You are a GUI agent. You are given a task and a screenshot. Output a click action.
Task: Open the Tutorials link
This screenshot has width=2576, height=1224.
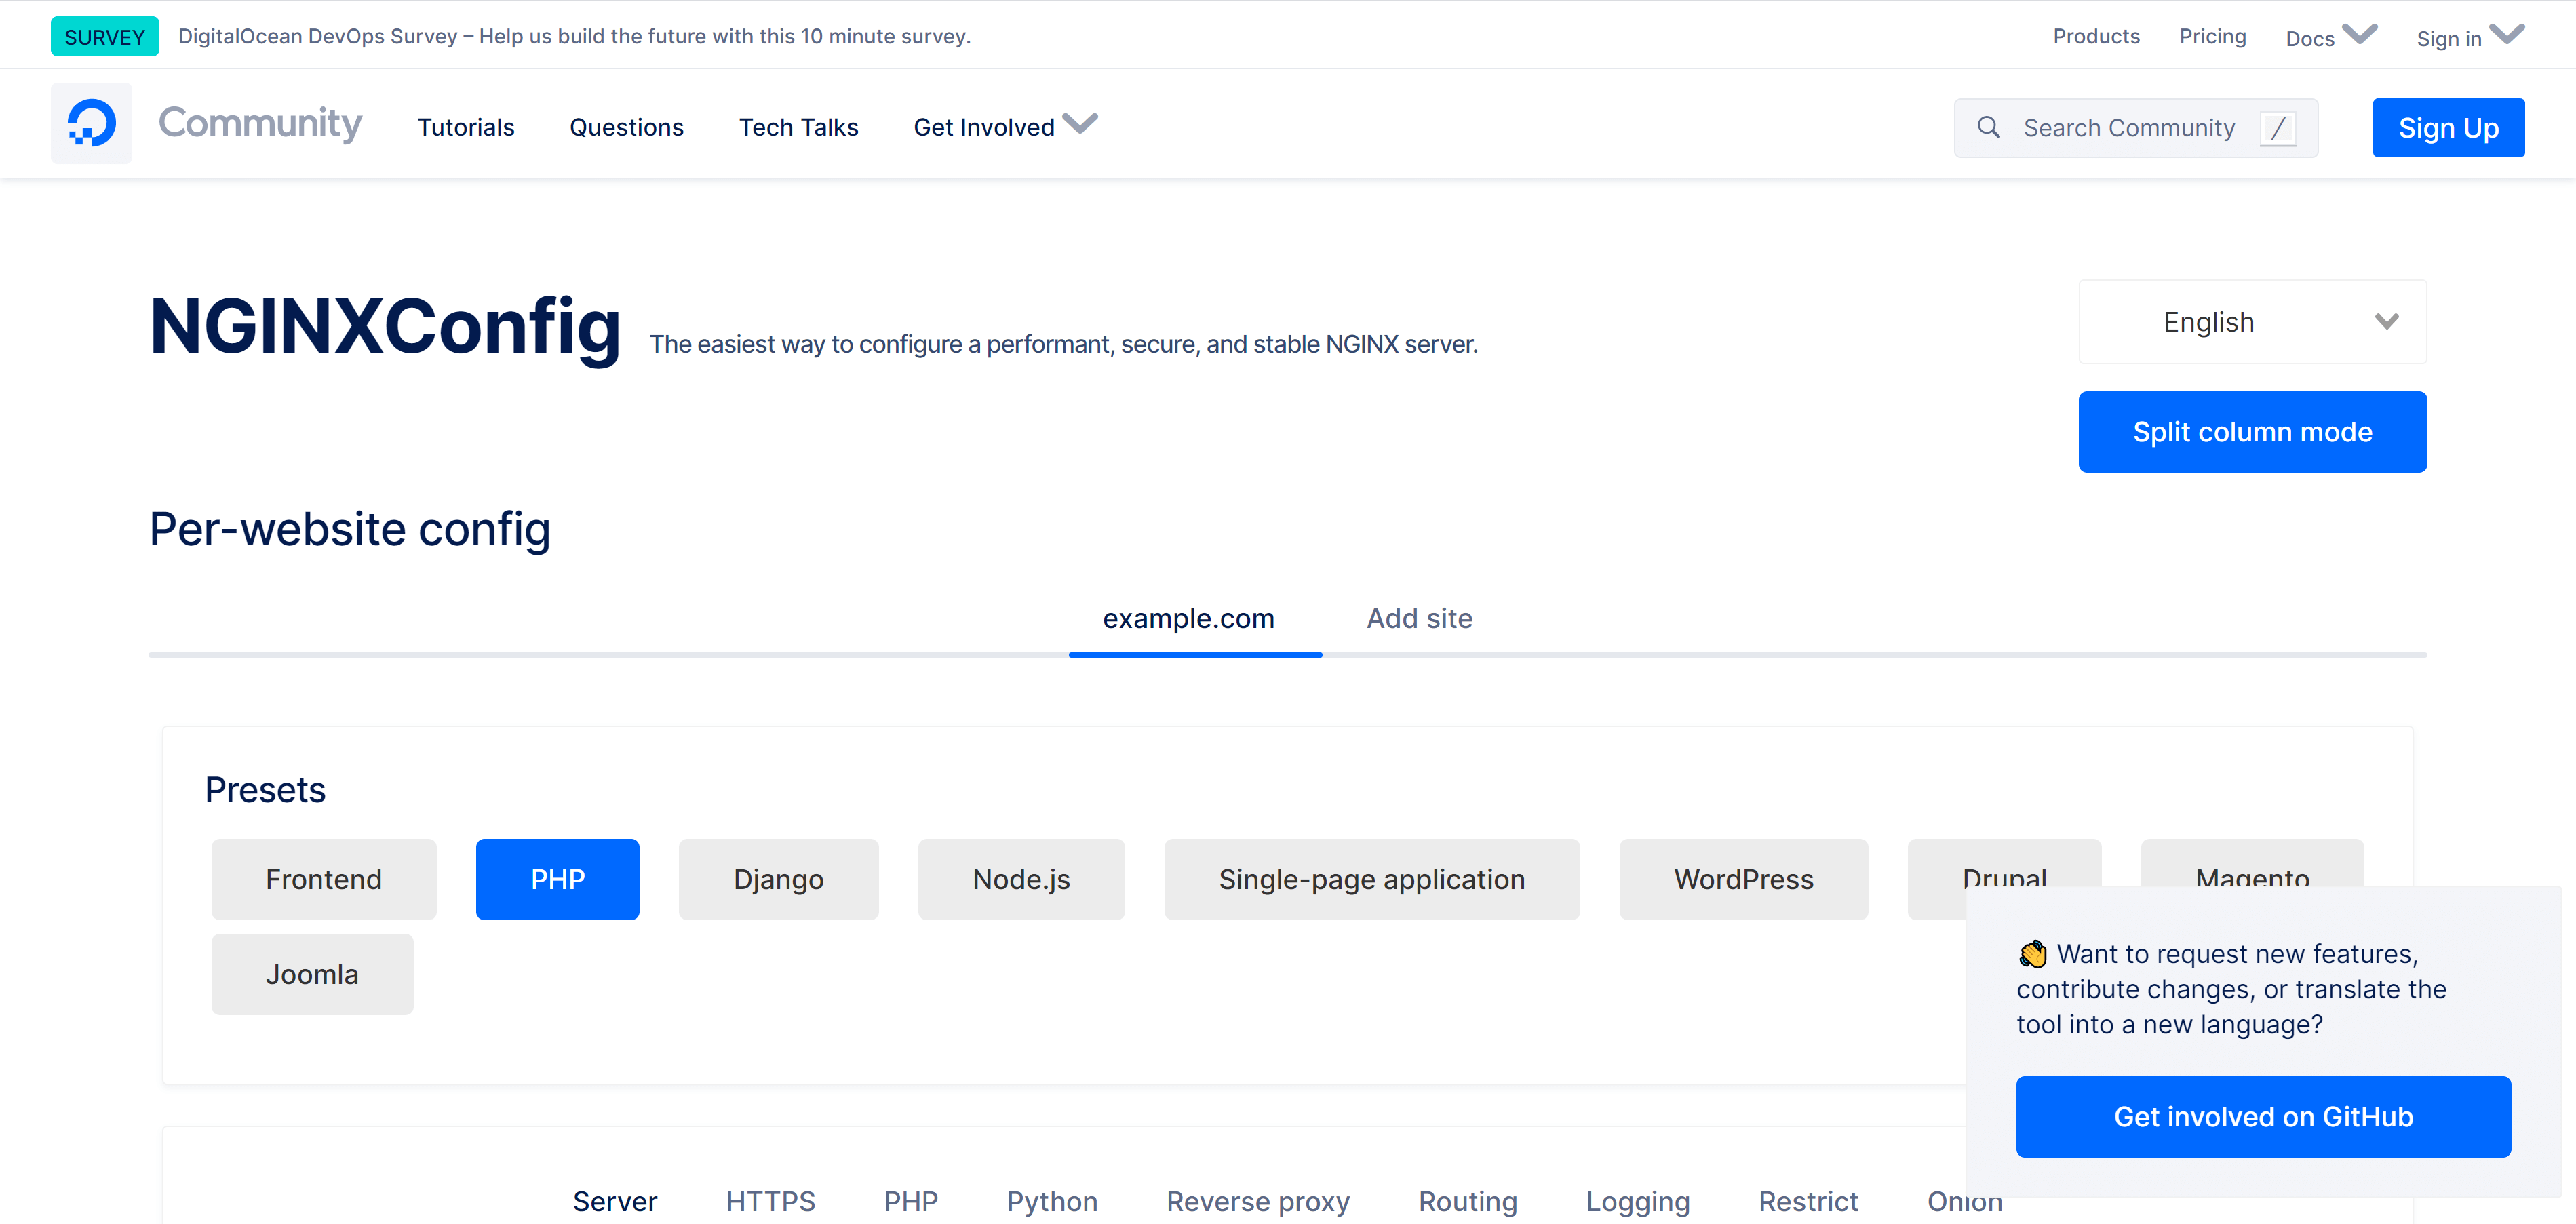tap(466, 127)
